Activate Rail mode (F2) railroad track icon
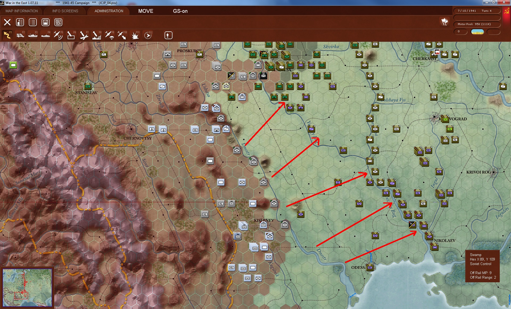This screenshot has height=309, width=511. tap(20, 35)
